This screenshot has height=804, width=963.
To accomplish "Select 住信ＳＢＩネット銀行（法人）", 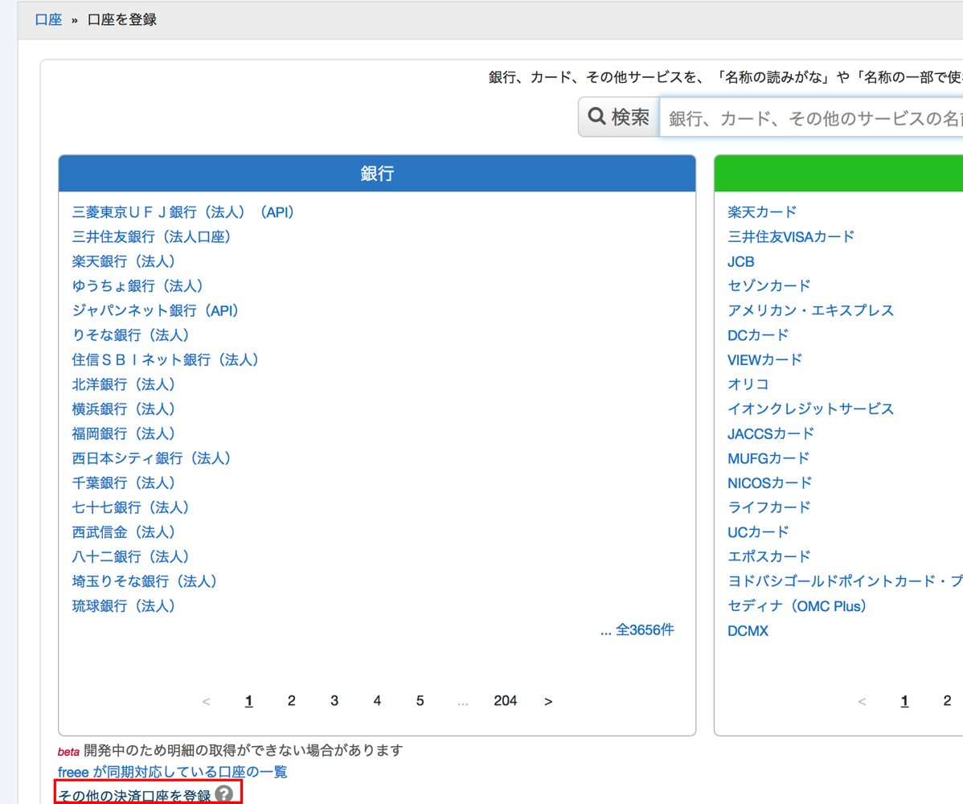I will pos(166,359).
